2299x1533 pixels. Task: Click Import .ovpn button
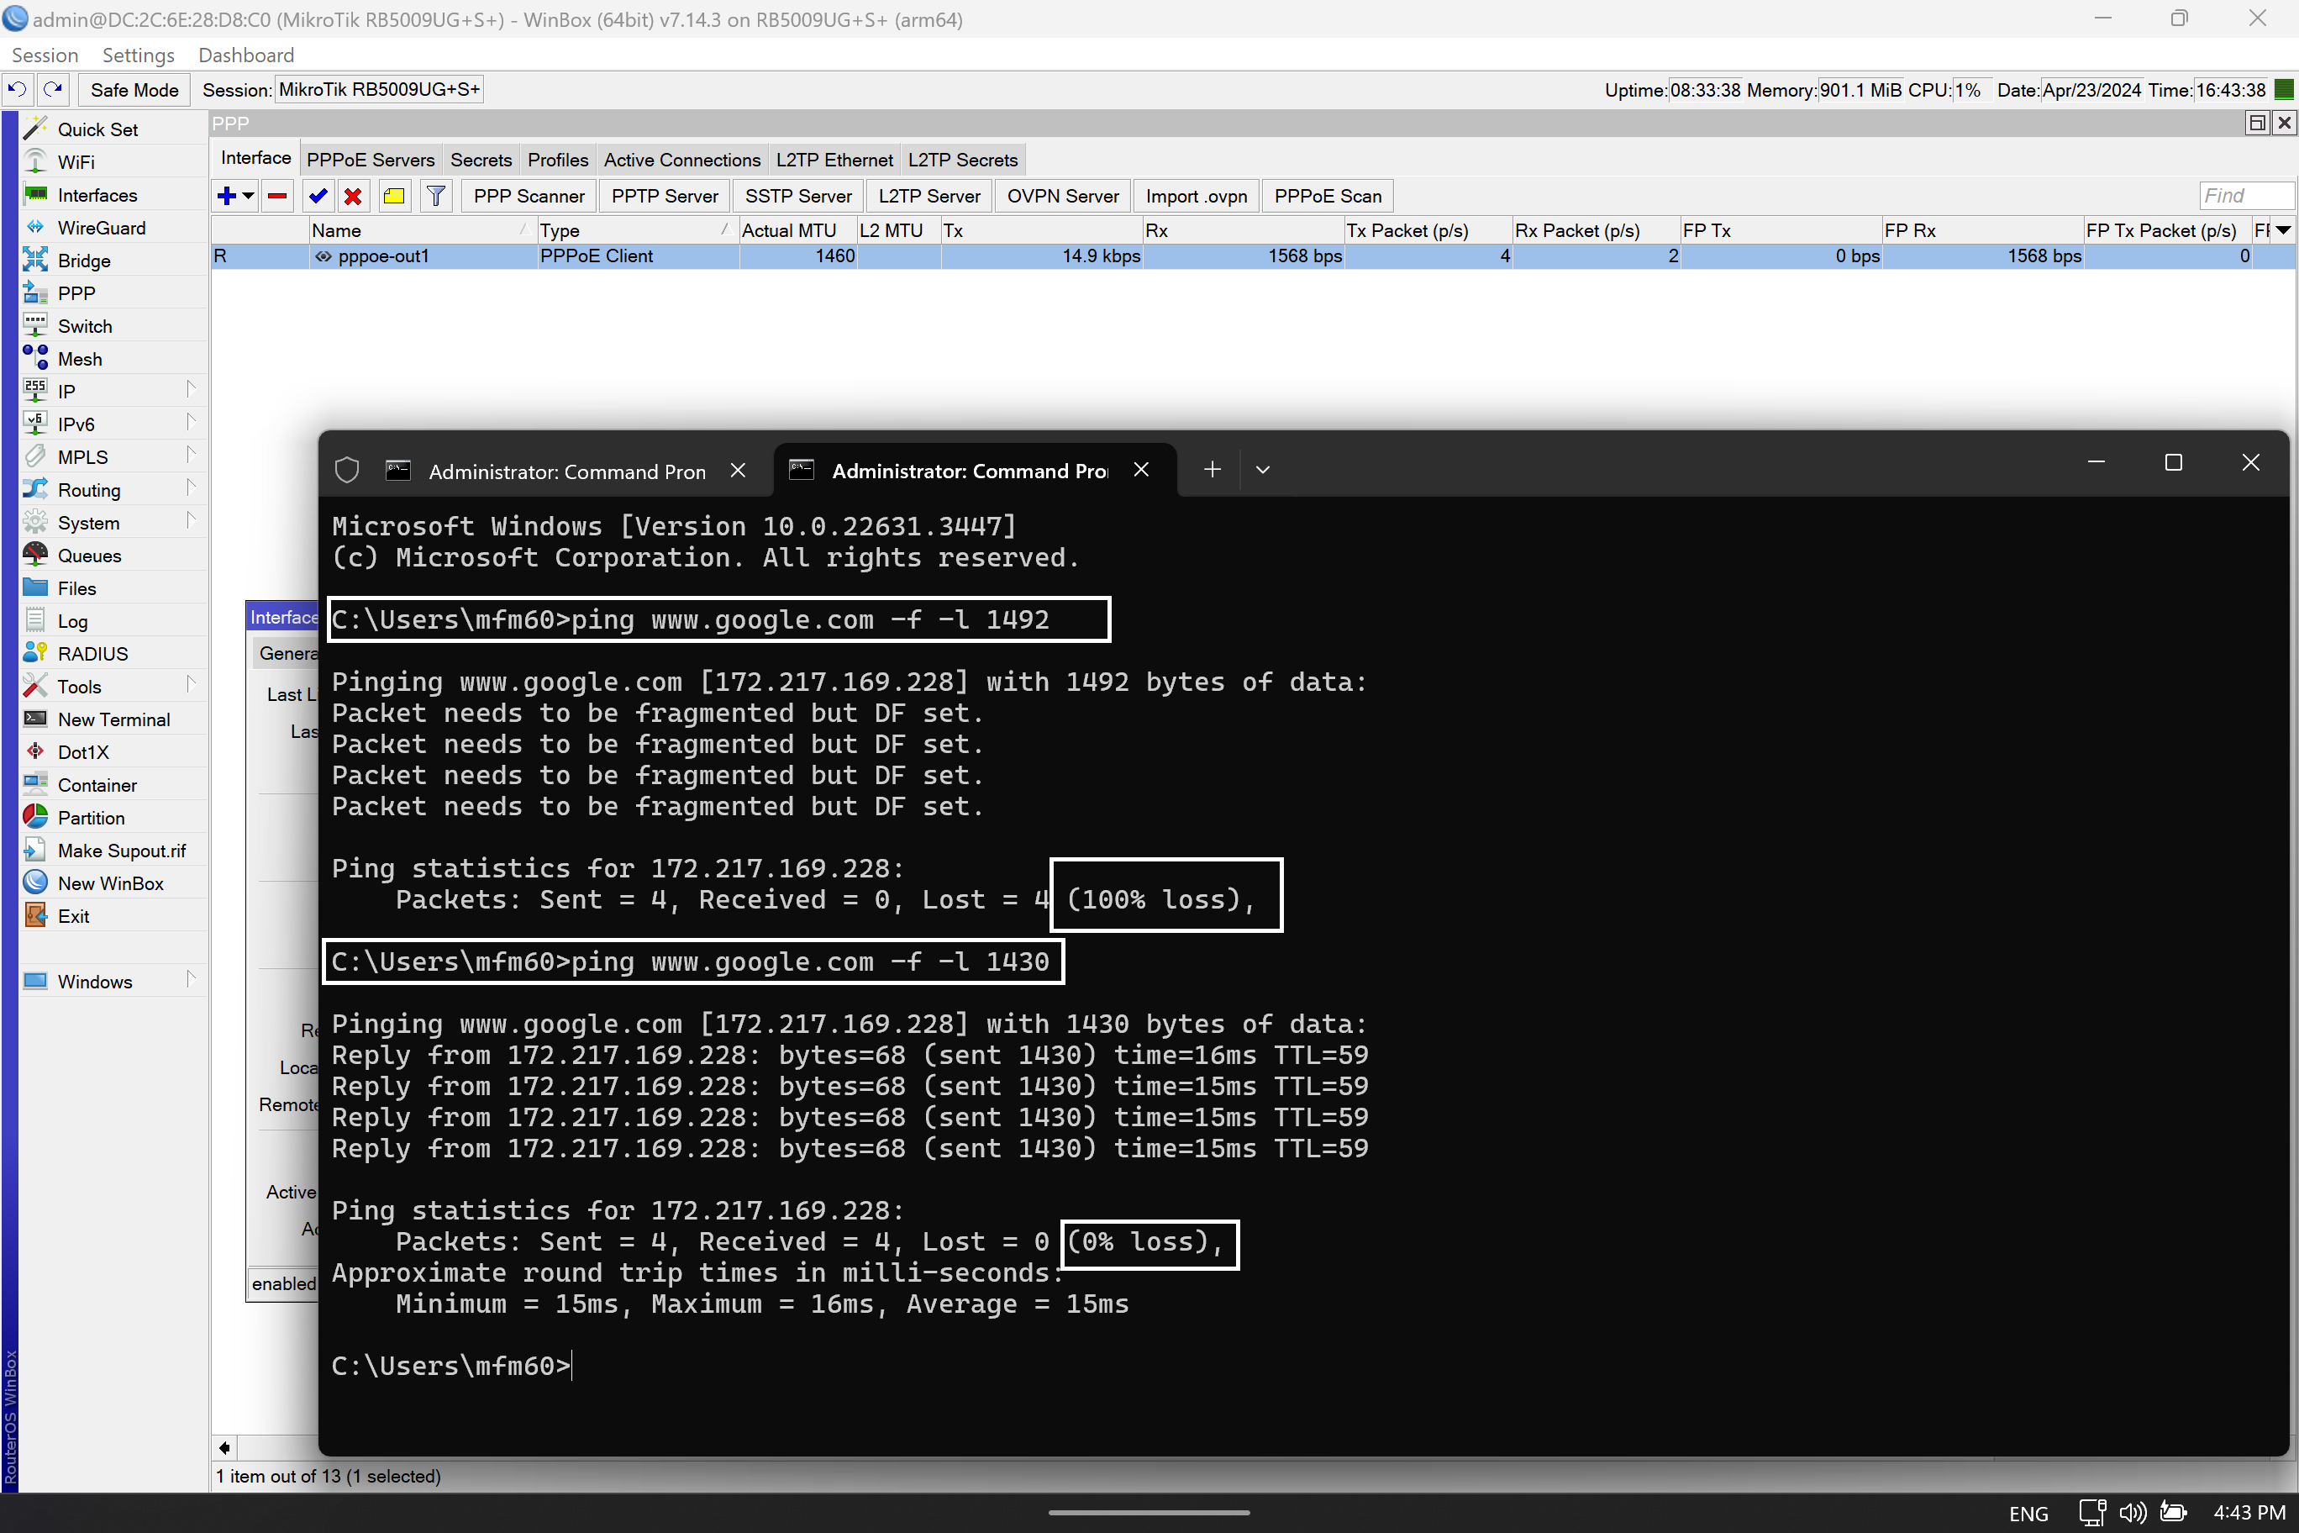pos(1197,196)
